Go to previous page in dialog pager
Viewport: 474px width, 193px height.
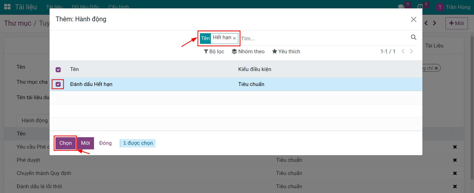(403, 51)
